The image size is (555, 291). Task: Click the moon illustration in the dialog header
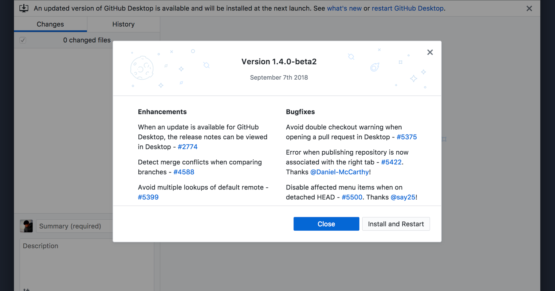click(142, 68)
